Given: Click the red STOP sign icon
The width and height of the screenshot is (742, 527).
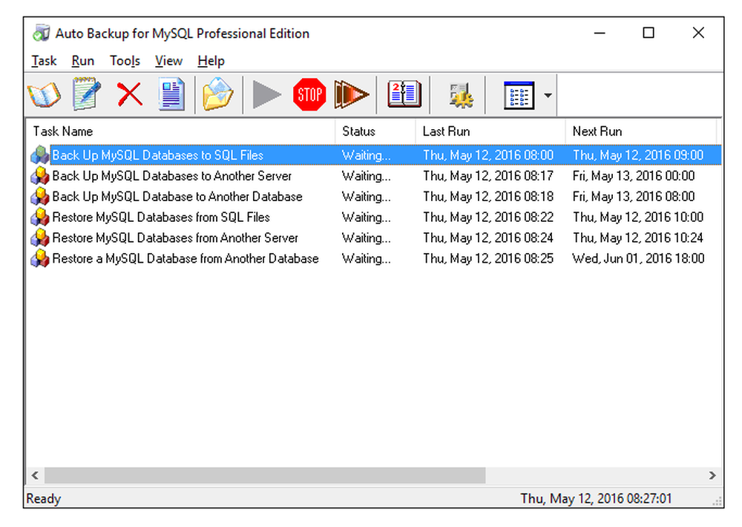Looking at the screenshot, I should click(309, 95).
